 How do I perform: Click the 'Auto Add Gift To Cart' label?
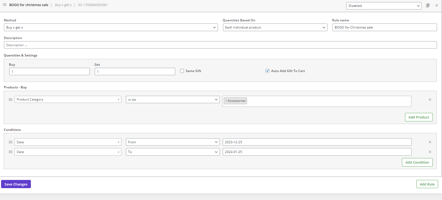(288, 71)
